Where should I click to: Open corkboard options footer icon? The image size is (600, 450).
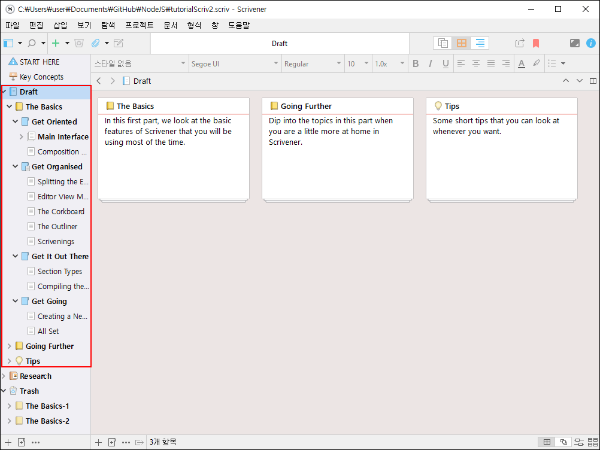coord(593,442)
